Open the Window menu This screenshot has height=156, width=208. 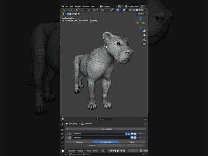tap(86, 6)
